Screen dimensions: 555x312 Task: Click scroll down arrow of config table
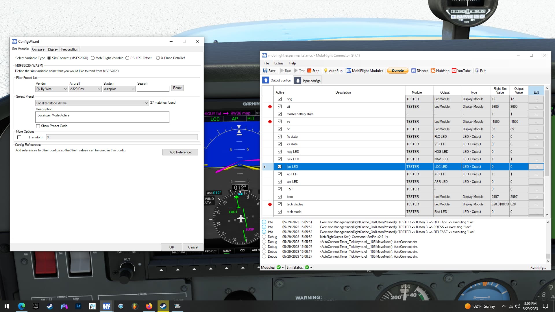click(547, 215)
